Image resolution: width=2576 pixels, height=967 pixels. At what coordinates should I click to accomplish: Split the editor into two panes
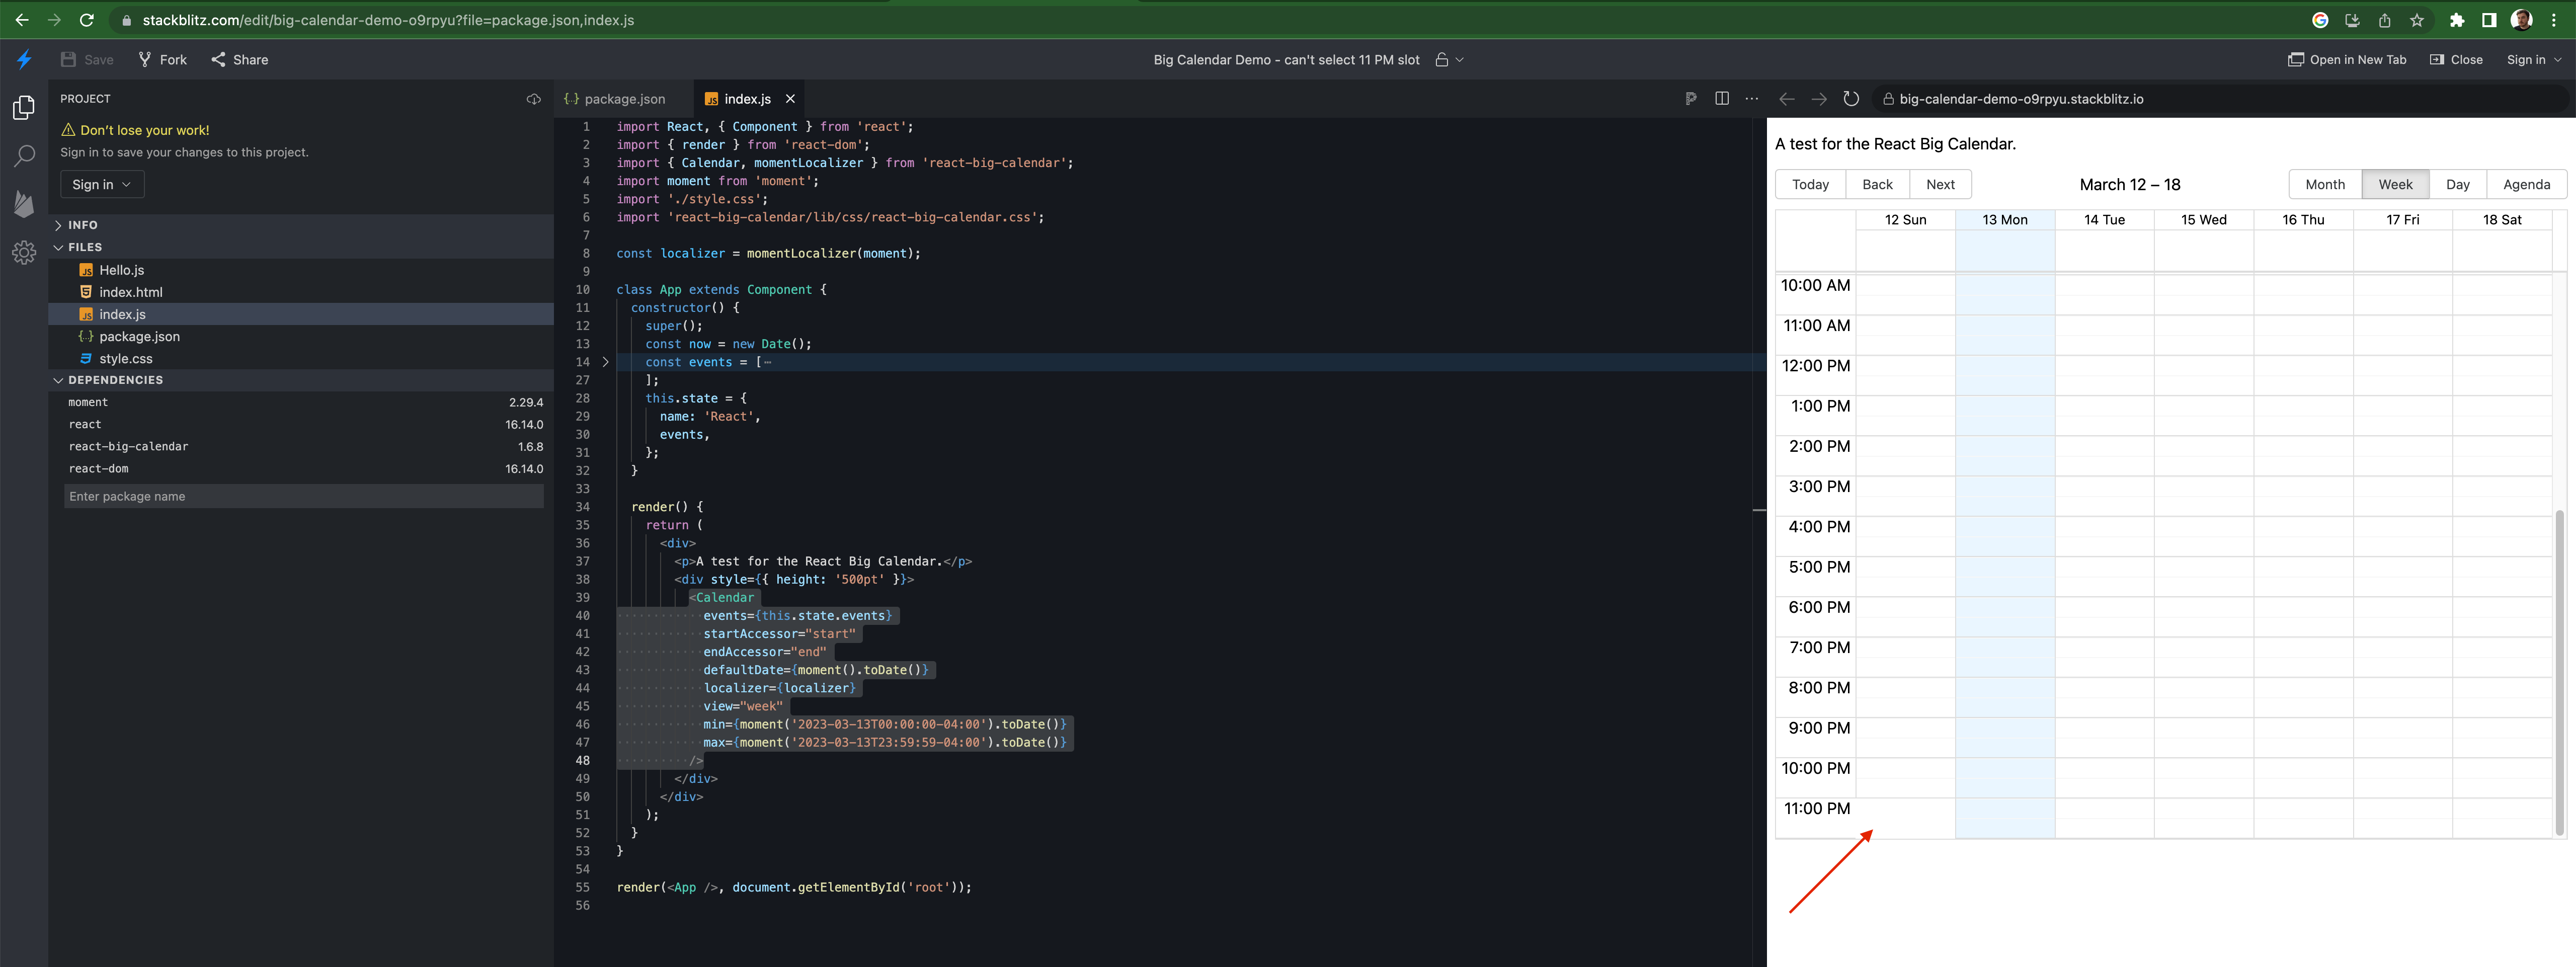[x=1722, y=99]
